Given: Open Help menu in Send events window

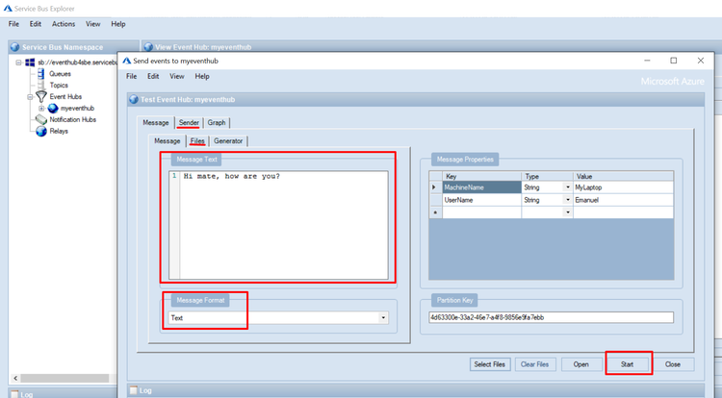Looking at the screenshot, I should tap(202, 76).
